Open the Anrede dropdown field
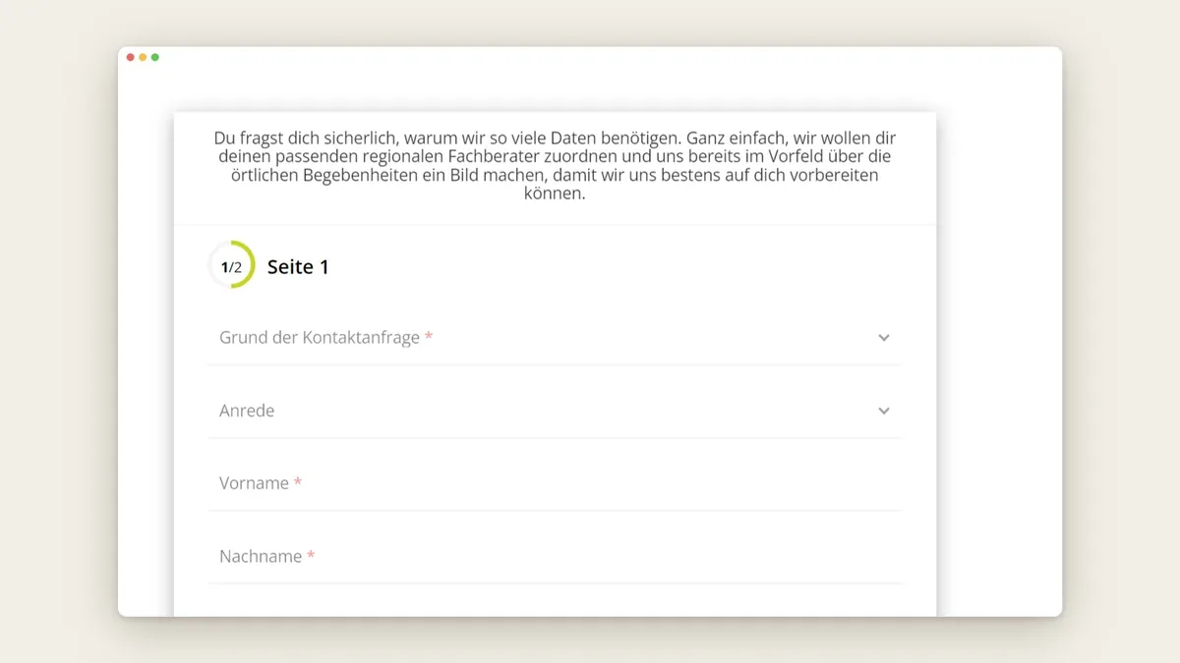The width and height of the screenshot is (1180, 663). (555, 411)
